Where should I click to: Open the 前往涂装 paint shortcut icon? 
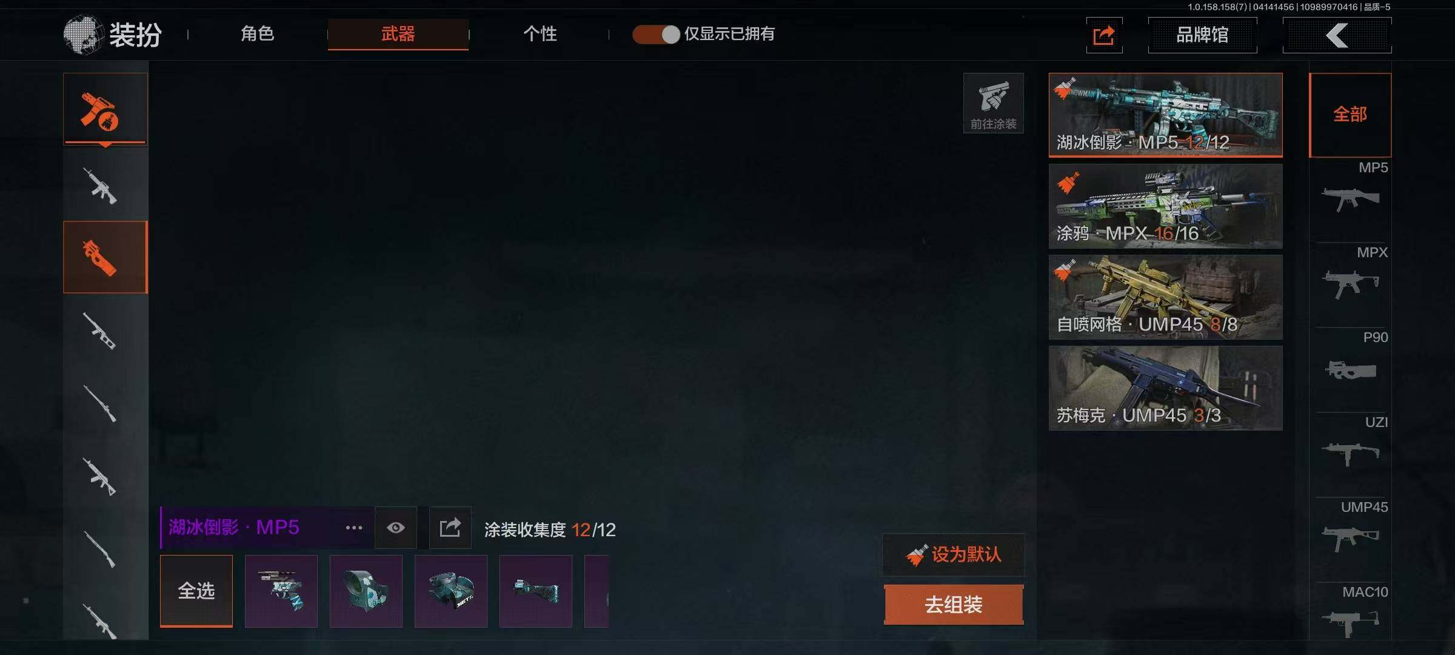pyautogui.click(x=994, y=103)
